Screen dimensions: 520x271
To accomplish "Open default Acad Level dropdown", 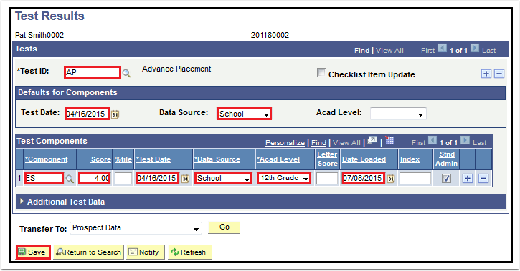I will [x=398, y=114].
